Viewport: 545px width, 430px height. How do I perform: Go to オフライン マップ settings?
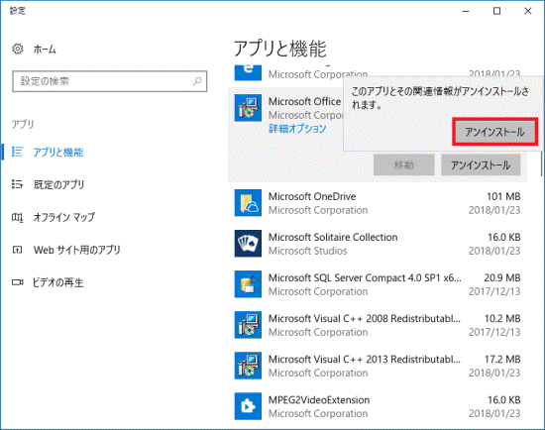[x=64, y=217]
